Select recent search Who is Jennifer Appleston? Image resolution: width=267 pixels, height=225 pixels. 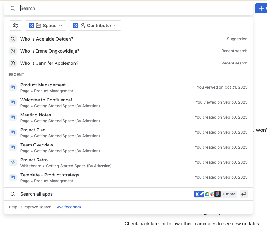coord(128,63)
